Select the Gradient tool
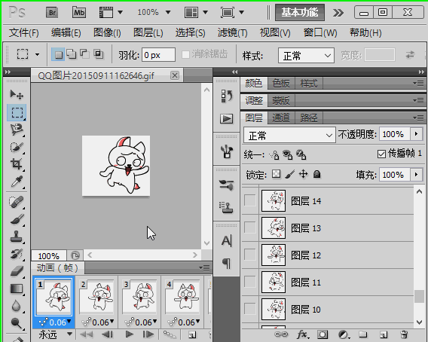Screen dimensions: 428x342 coord(17,289)
